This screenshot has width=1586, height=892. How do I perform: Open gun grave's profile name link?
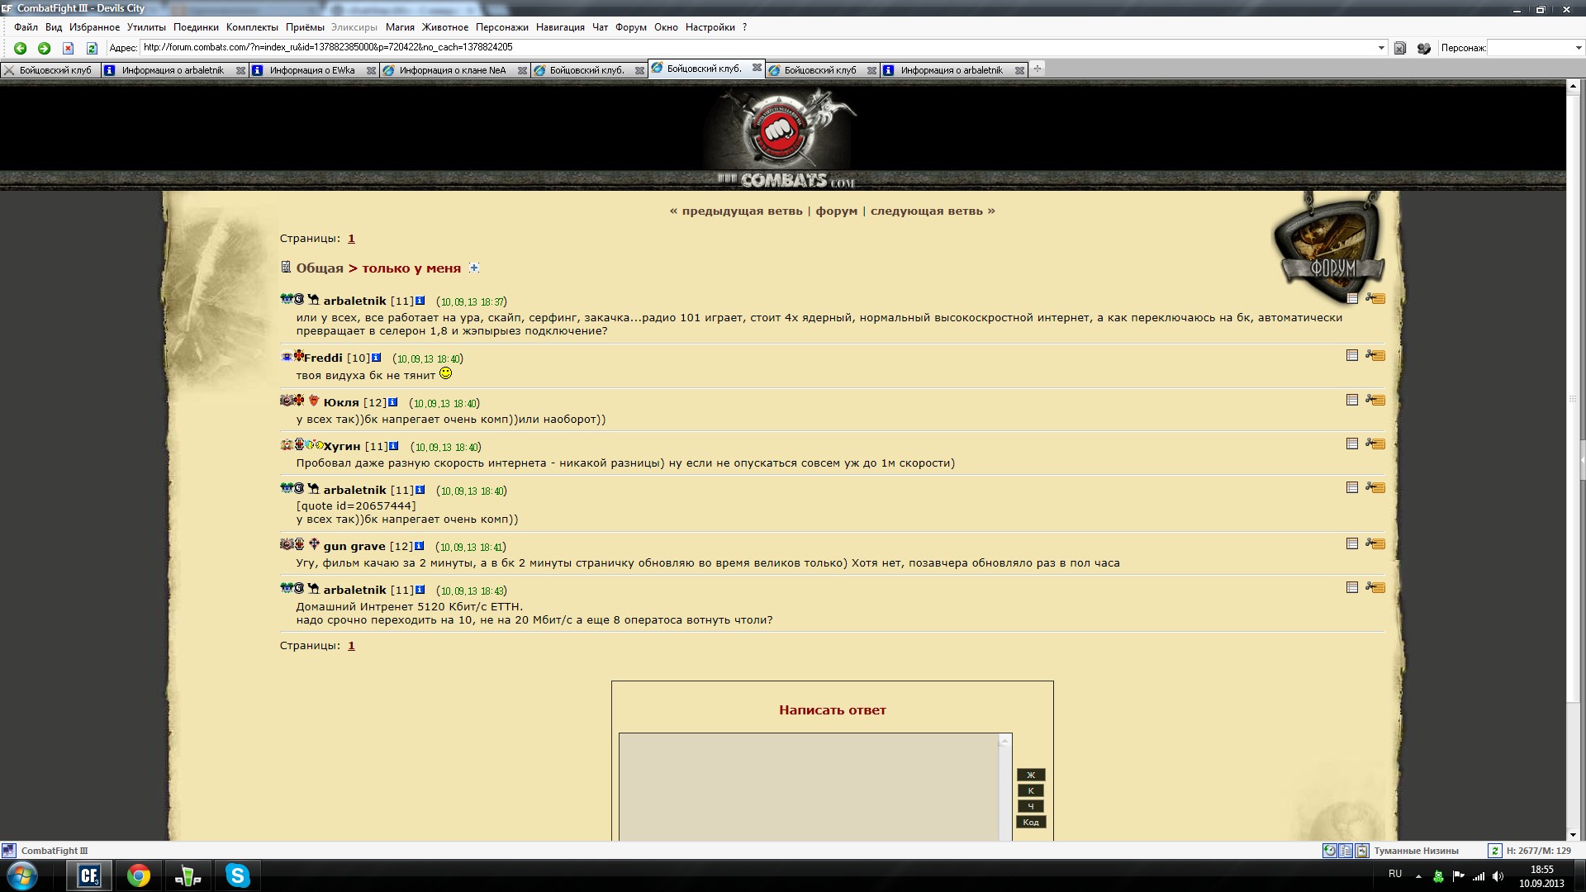tap(354, 546)
